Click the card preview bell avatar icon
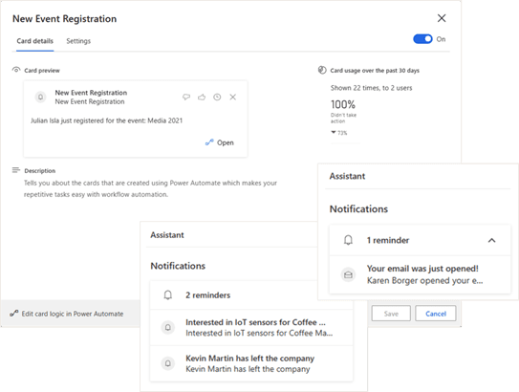 [40, 97]
